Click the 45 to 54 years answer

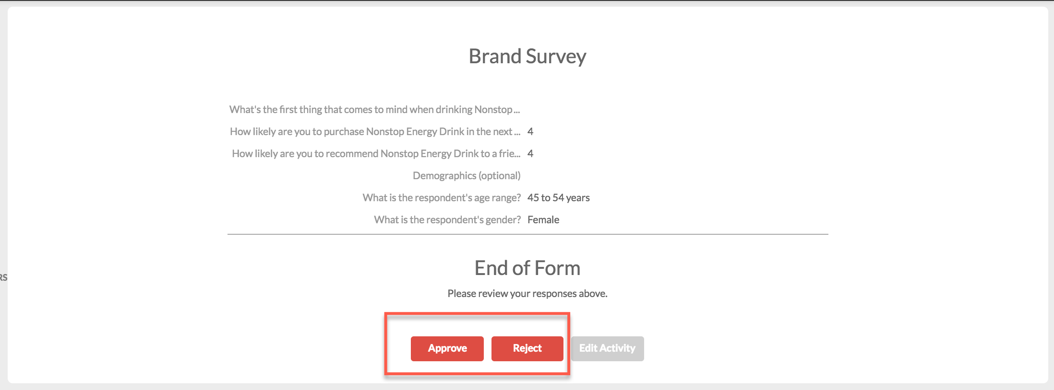[558, 198]
